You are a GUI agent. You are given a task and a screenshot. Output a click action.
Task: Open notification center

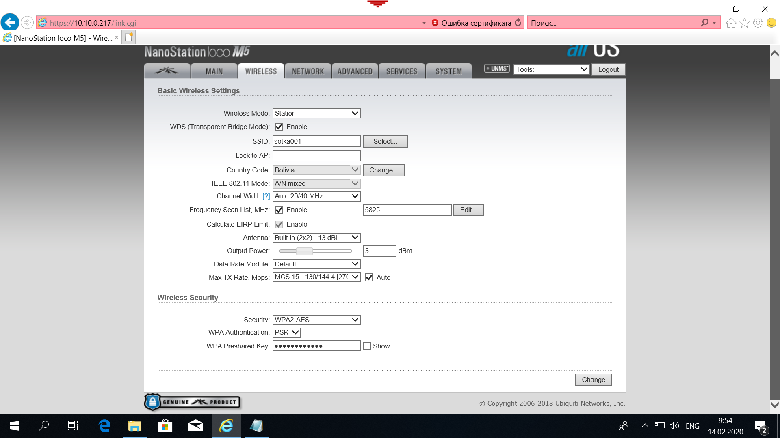pyautogui.click(x=761, y=427)
